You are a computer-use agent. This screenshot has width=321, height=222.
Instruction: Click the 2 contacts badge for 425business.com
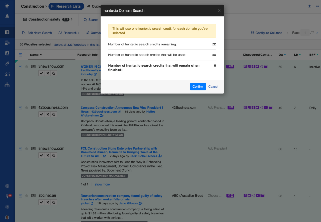(x=231, y=107)
